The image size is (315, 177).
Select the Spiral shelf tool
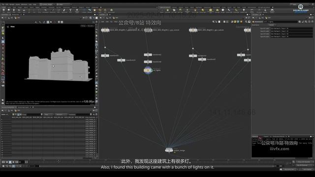pyautogui.click(x=100, y=10)
